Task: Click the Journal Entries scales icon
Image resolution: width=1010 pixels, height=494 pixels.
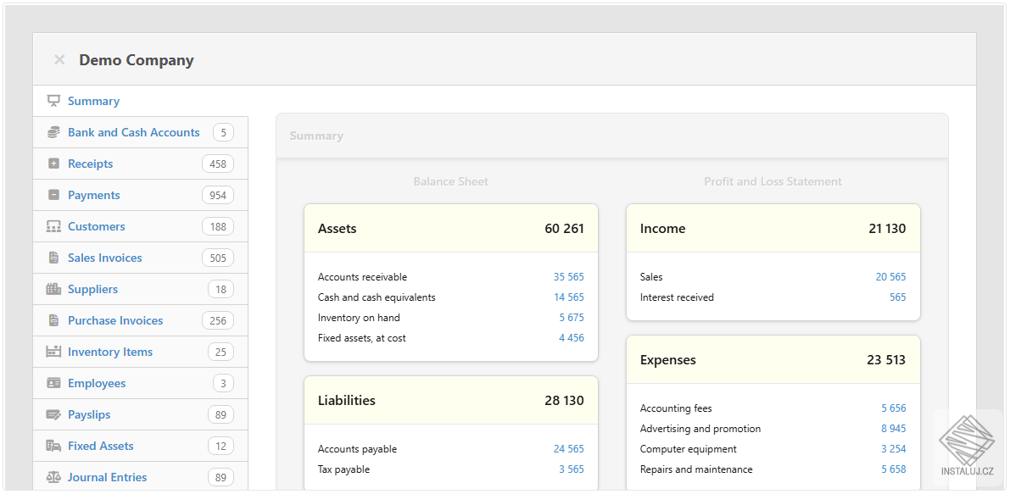Action: 53,477
